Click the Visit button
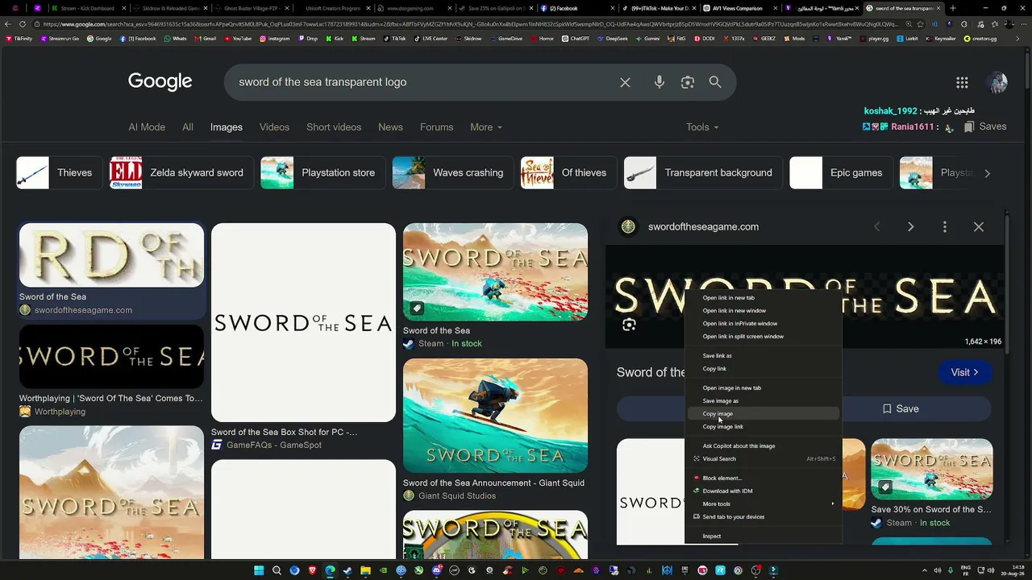Image resolution: width=1032 pixels, height=580 pixels. 965,372
